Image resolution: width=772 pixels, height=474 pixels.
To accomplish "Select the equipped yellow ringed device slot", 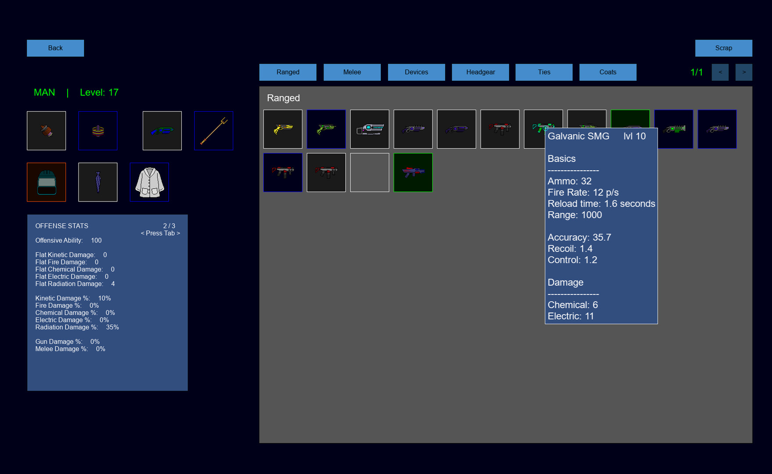I will (x=97, y=131).
